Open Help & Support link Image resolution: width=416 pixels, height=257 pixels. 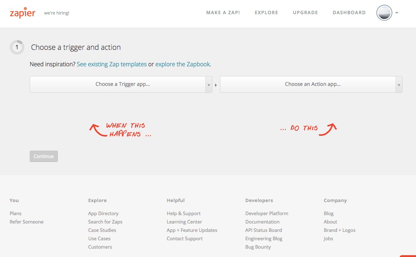(184, 213)
